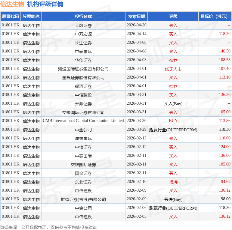Click the date 2026-03-29
The width and height of the screenshot is (232, 230).
(x=137, y=130)
